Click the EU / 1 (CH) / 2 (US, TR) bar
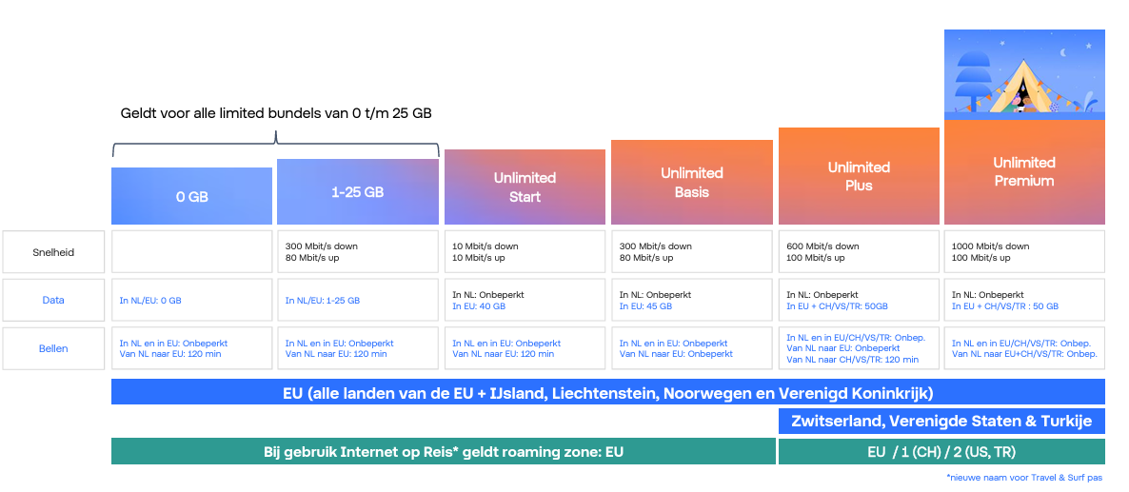This screenshot has height=492, width=1129. pos(941,452)
